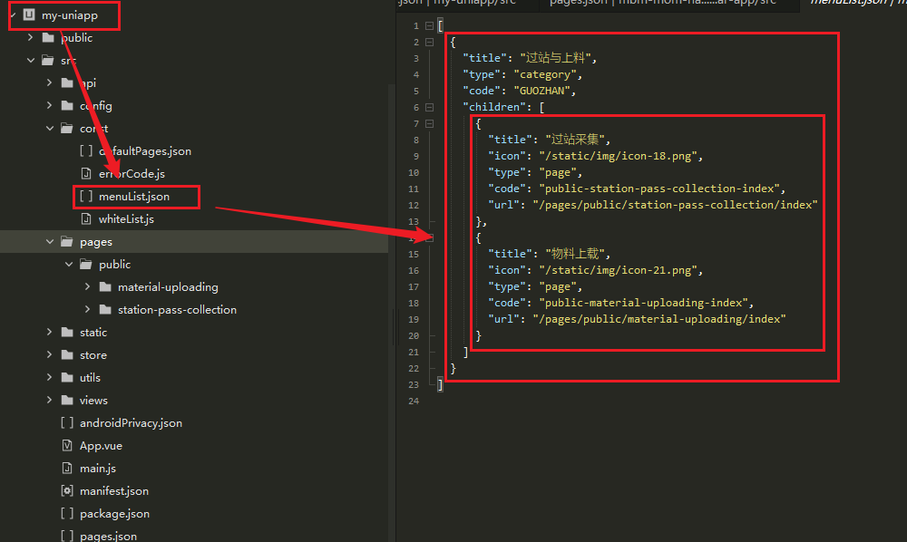
Task: Open whiteList.js from the file tree
Action: coord(126,219)
